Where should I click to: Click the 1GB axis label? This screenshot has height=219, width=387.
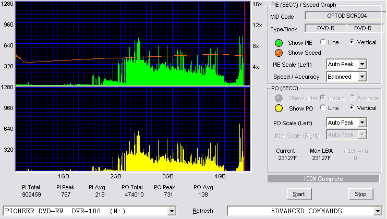pyautogui.click(x=64, y=176)
